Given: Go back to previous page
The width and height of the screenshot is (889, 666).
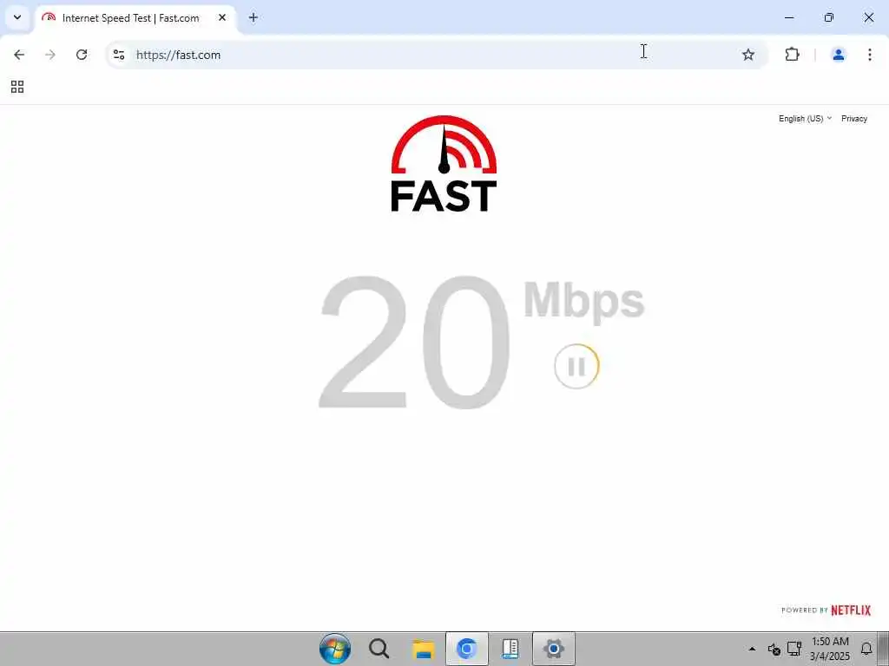Looking at the screenshot, I should tap(19, 55).
